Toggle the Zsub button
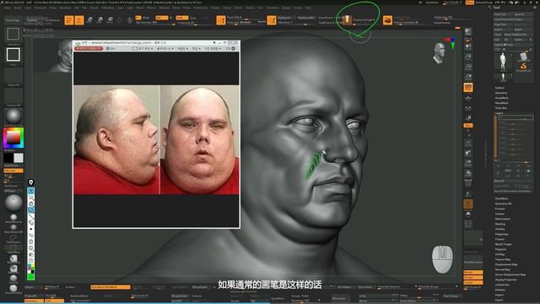The height and width of the screenshot is (304, 540). 193,18
